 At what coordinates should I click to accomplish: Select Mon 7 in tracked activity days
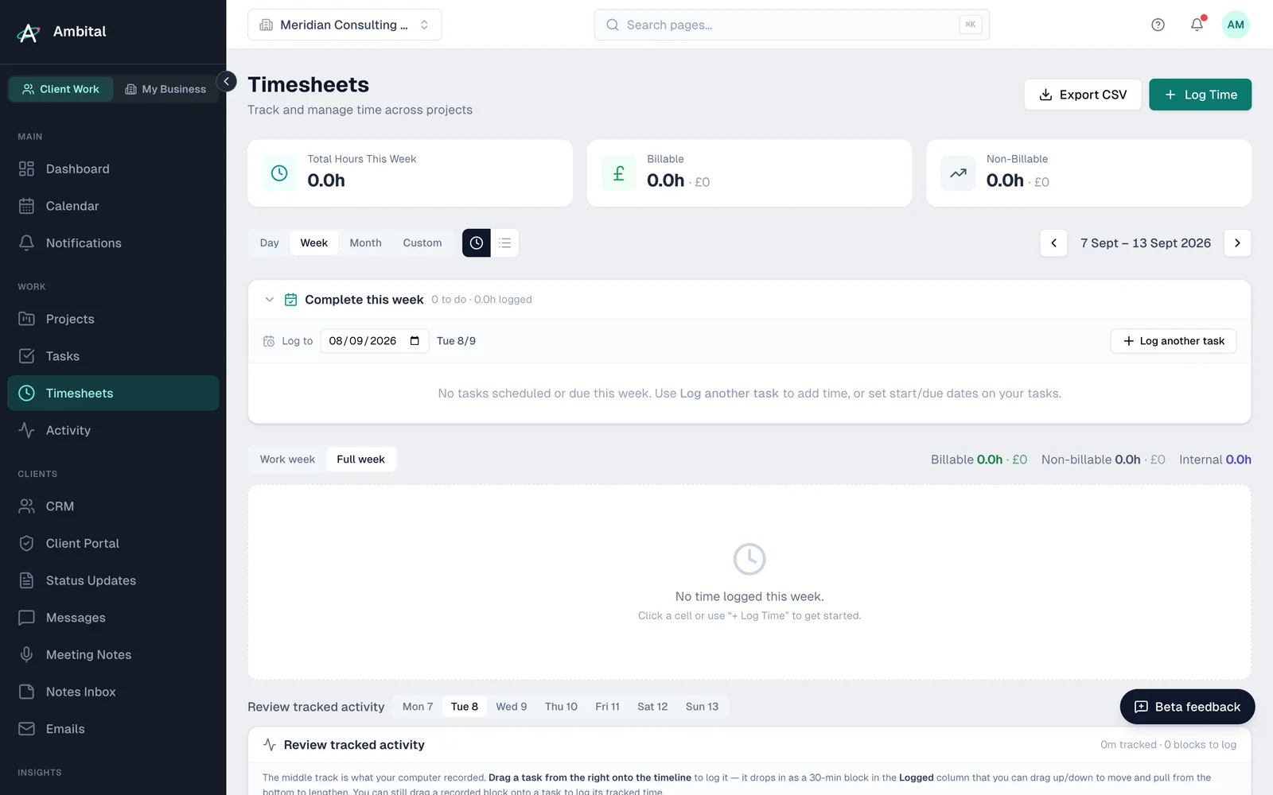(x=418, y=707)
